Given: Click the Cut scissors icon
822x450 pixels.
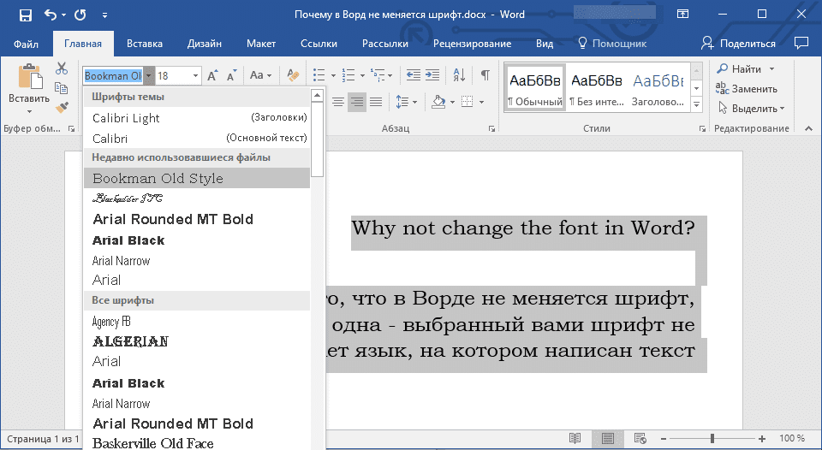Looking at the screenshot, I should [62, 69].
